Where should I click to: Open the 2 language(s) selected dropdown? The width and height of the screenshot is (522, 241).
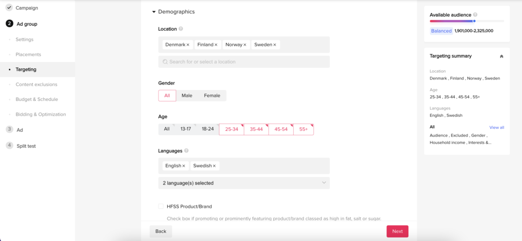click(244, 183)
